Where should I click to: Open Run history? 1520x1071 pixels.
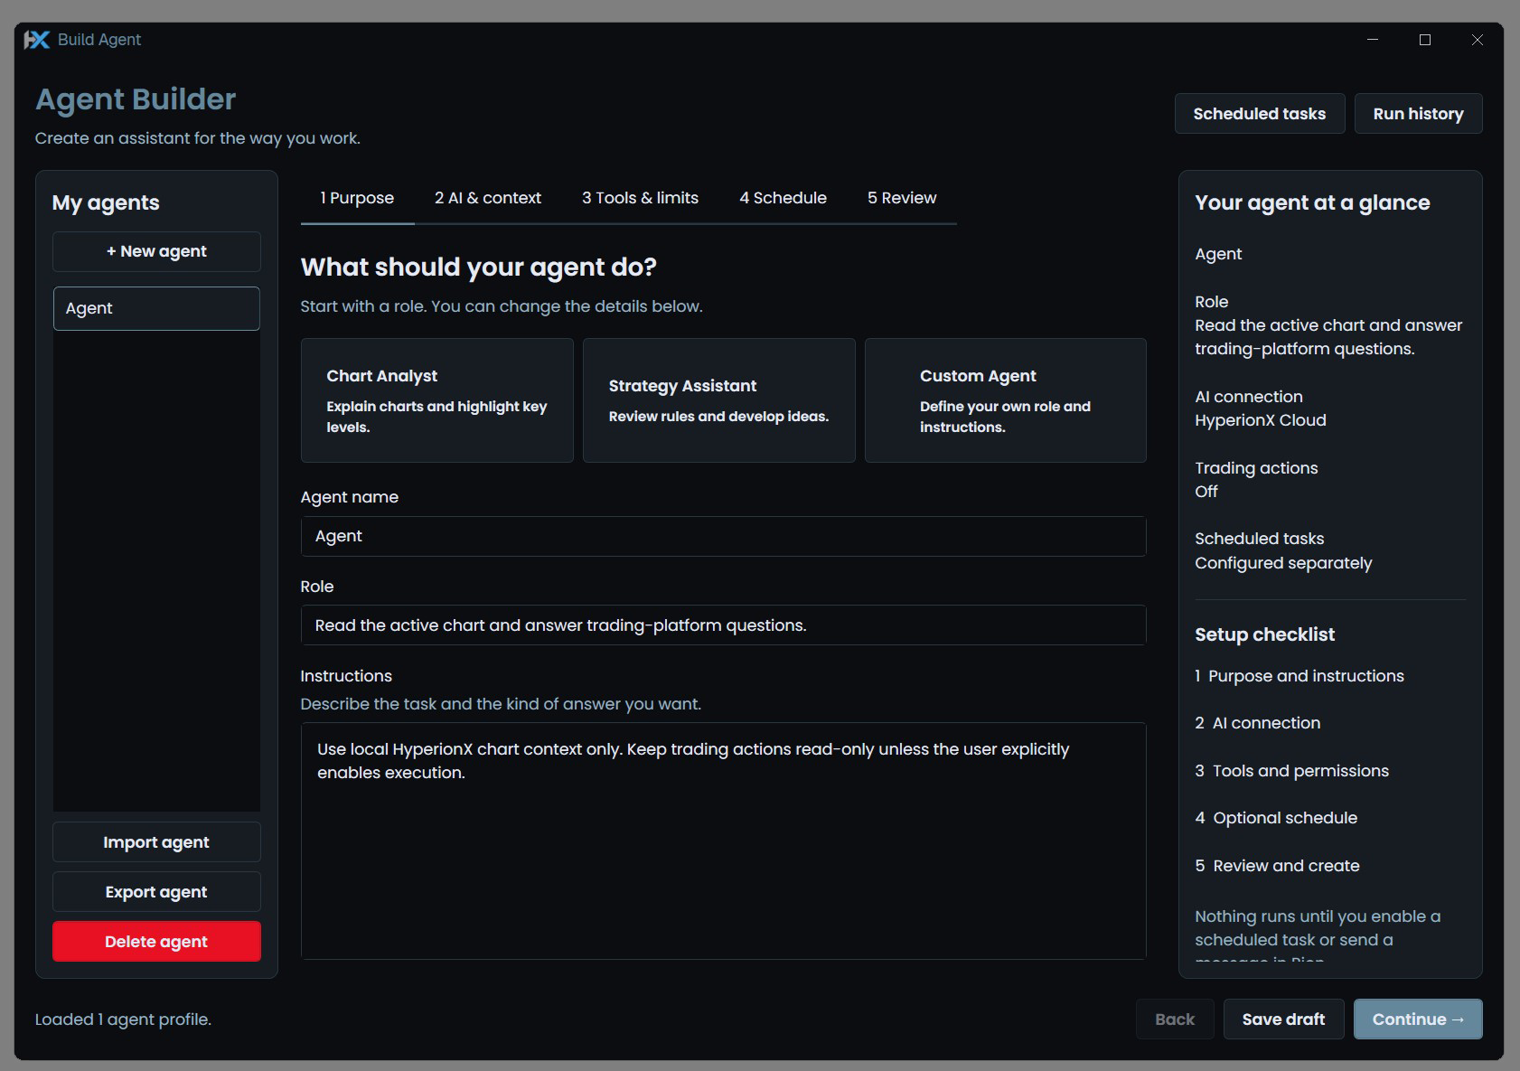[x=1418, y=114]
